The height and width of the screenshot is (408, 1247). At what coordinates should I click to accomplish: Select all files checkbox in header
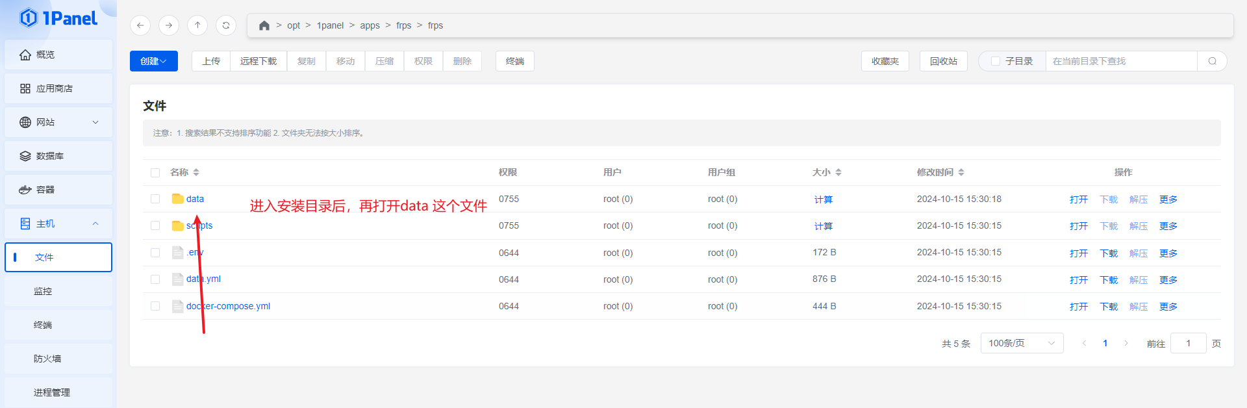click(x=155, y=173)
